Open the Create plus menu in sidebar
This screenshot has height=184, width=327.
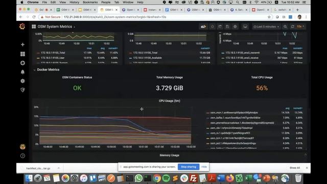point(22,44)
